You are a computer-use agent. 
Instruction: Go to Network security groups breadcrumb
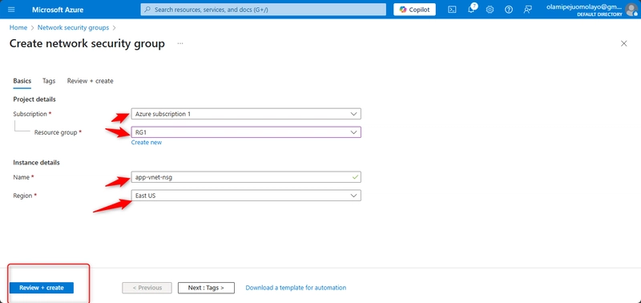click(73, 28)
